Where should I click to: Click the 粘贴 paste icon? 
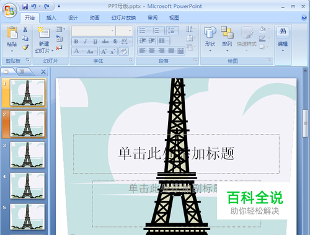(12, 32)
